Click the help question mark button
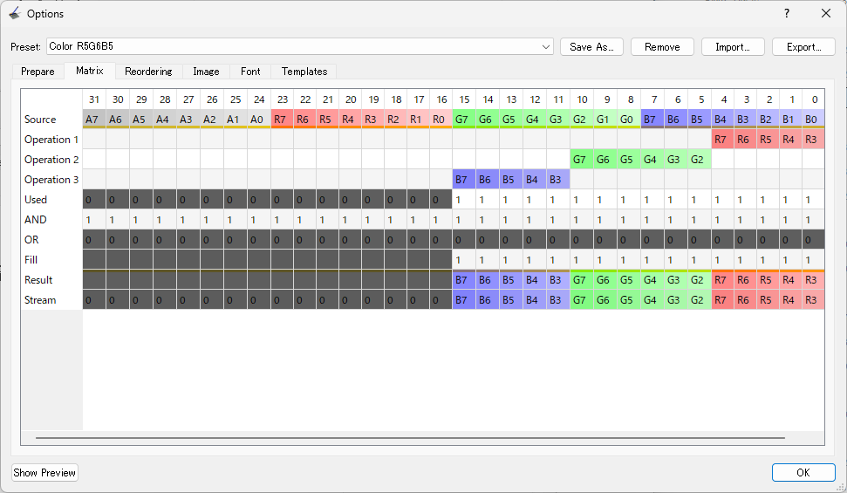 (786, 13)
